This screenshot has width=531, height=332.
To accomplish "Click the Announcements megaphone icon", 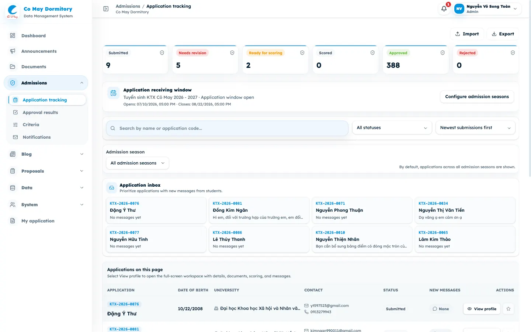I will tap(13, 51).
